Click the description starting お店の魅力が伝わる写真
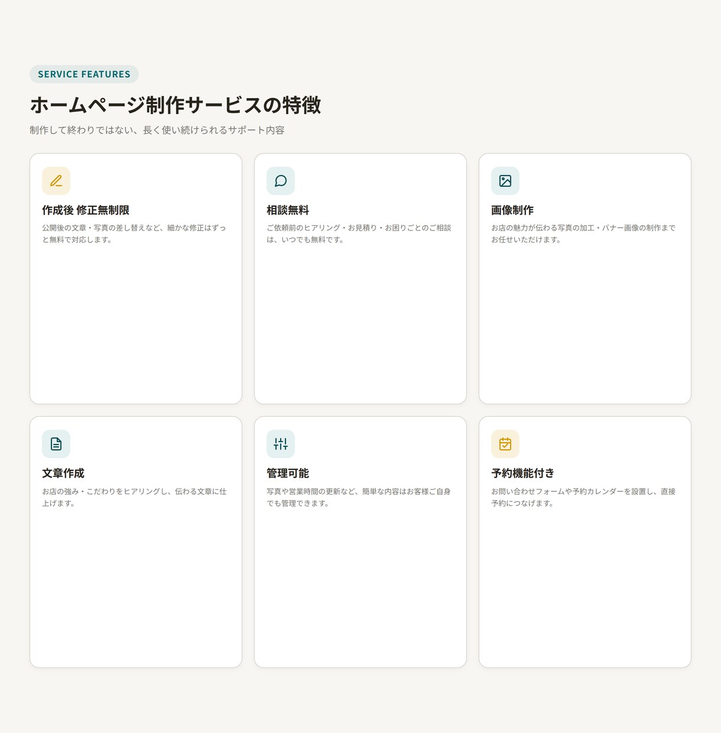This screenshot has width=721, height=733. (583, 233)
